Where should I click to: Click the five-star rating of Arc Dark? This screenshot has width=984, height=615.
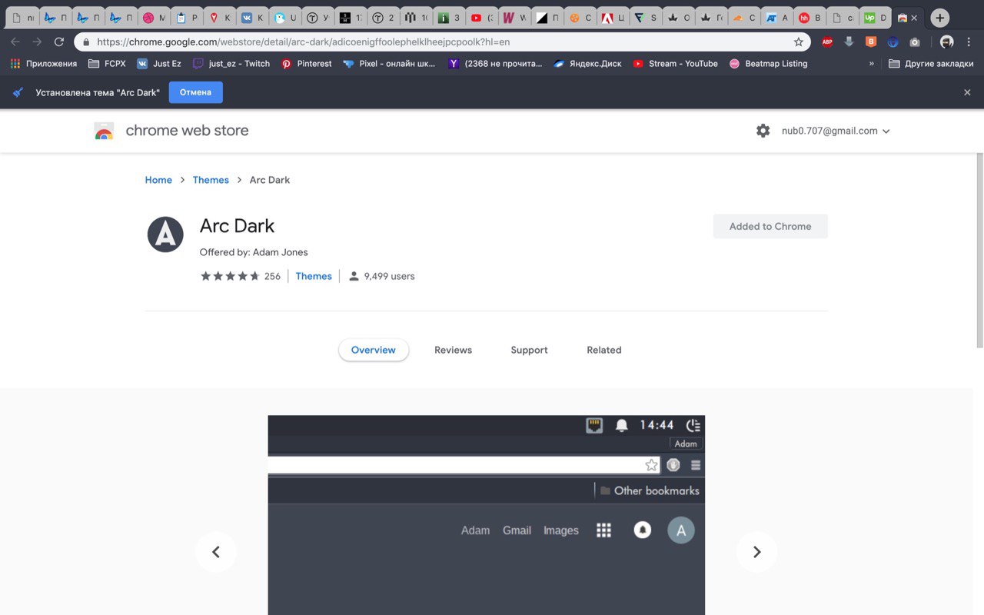230,276
